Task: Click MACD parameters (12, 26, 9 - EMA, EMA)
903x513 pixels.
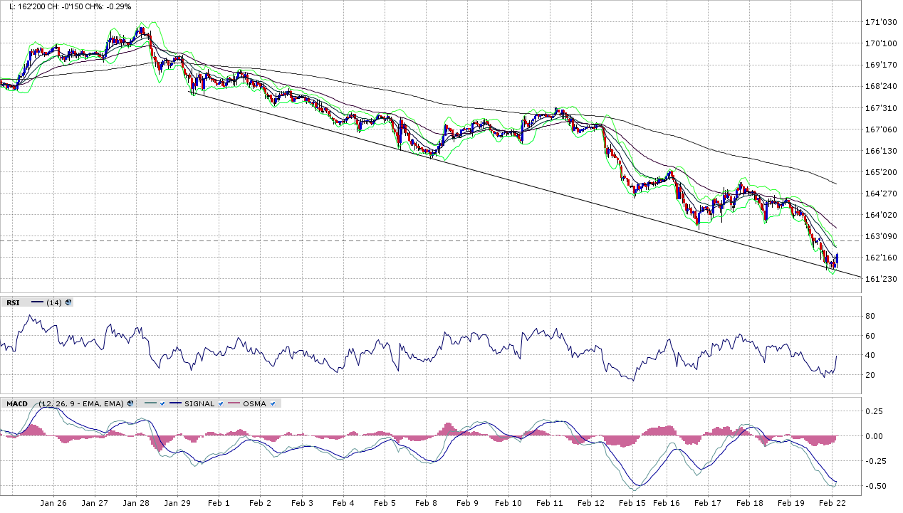Action: (x=81, y=403)
